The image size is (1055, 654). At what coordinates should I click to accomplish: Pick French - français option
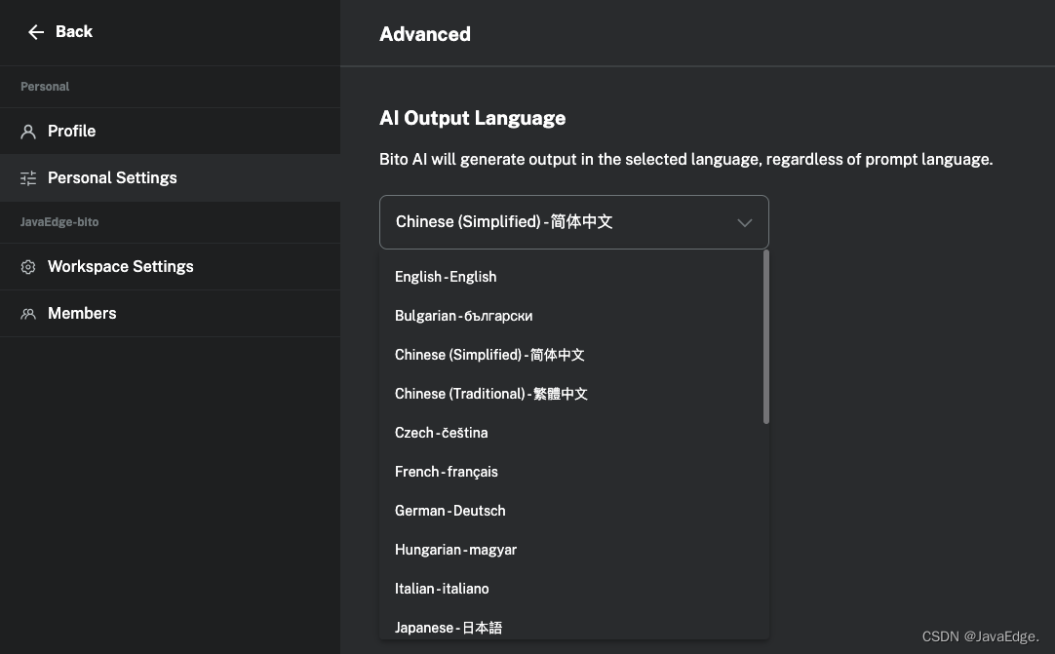571,472
